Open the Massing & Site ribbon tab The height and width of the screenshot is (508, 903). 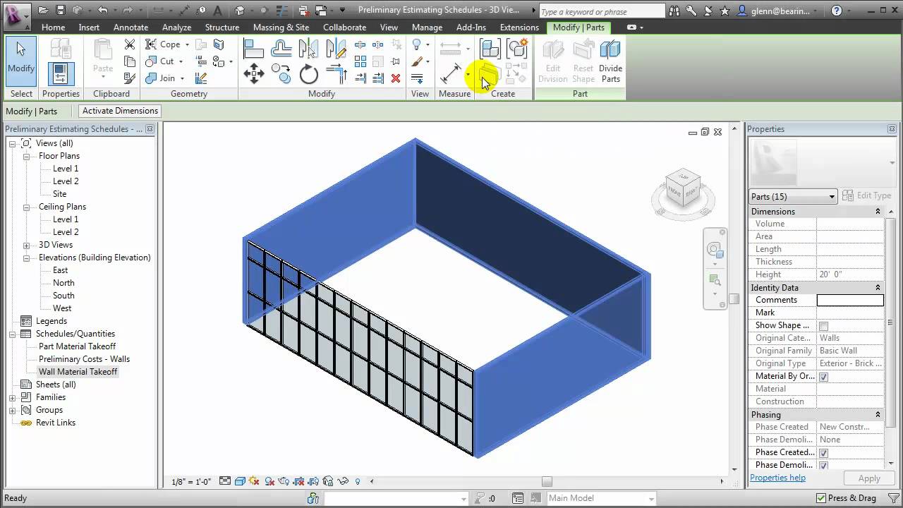[x=281, y=28]
